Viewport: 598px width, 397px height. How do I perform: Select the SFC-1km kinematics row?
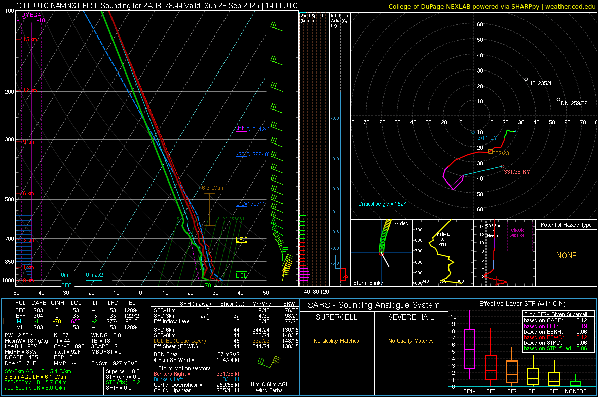click(x=226, y=310)
